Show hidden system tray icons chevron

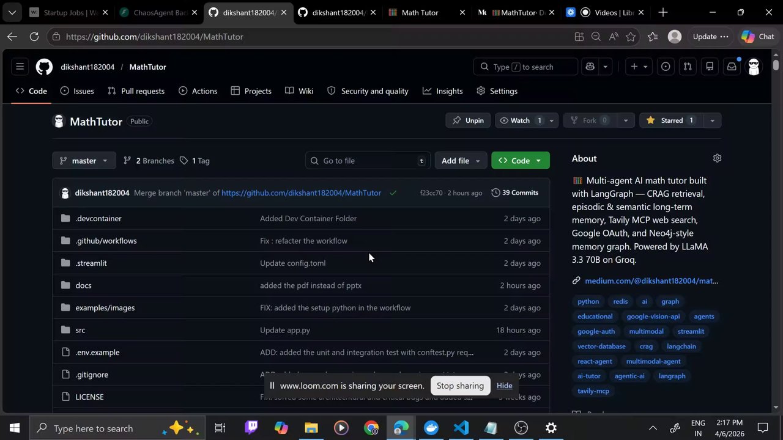pos(653,428)
